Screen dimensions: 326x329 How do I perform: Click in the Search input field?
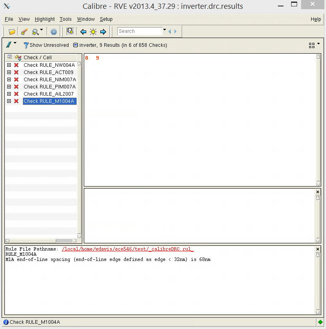click(x=140, y=31)
